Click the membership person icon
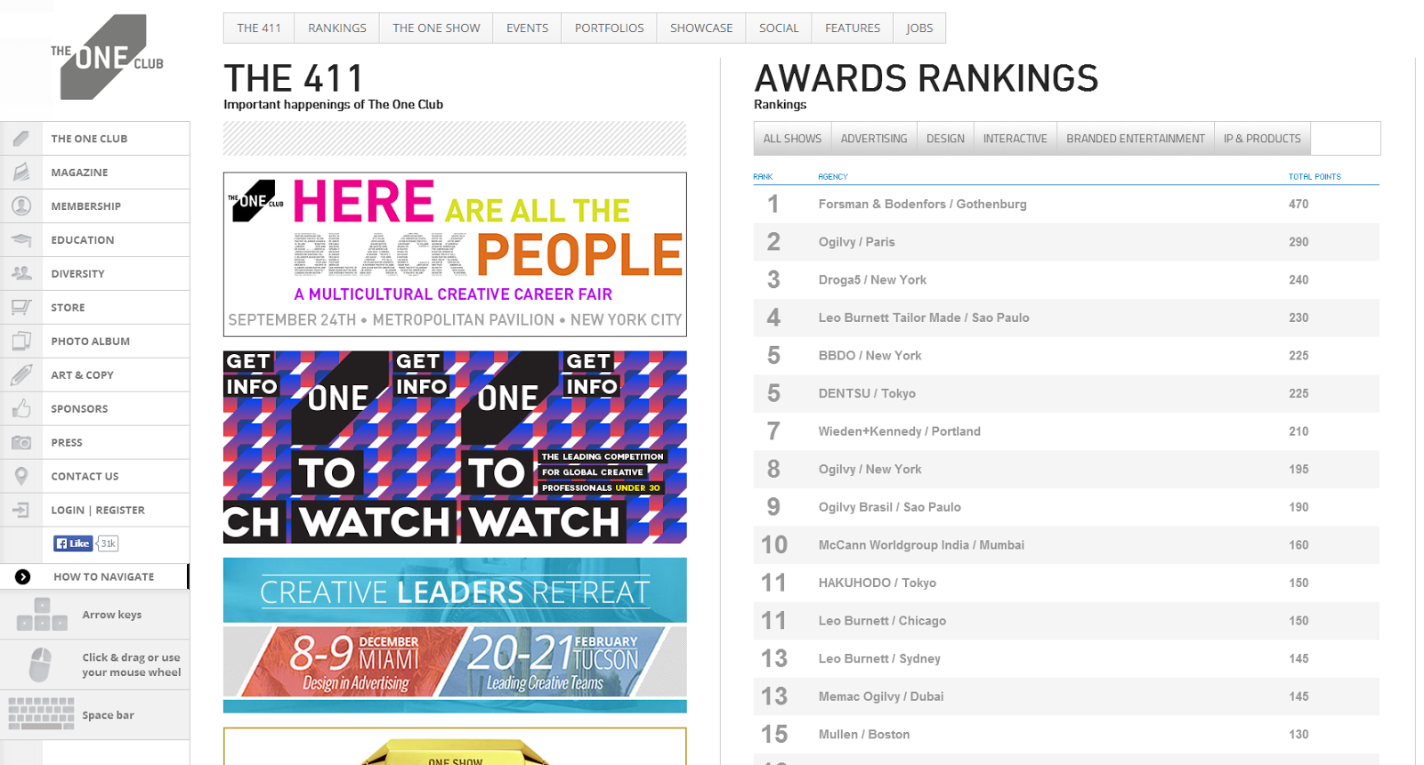 [x=21, y=206]
